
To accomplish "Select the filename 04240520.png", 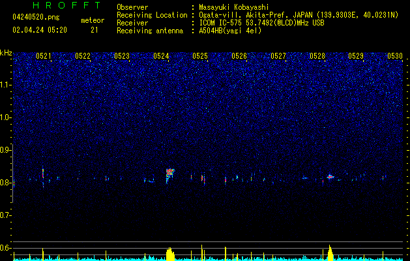I will (x=36, y=17).
